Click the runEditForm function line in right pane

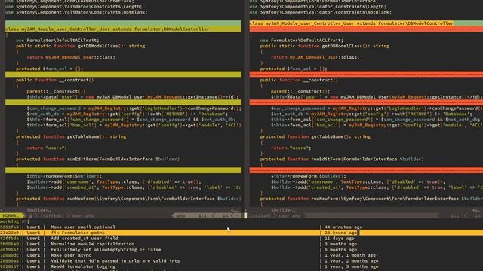click(342, 159)
